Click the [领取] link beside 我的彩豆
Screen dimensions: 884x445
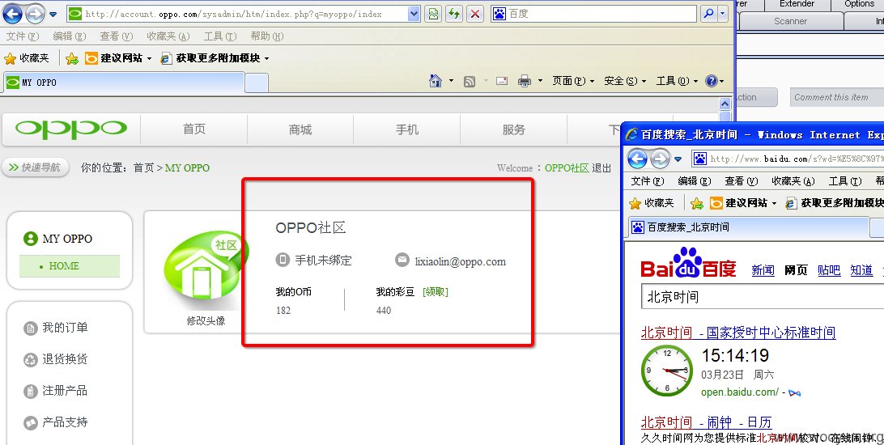pyautogui.click(x=436, y=292)
